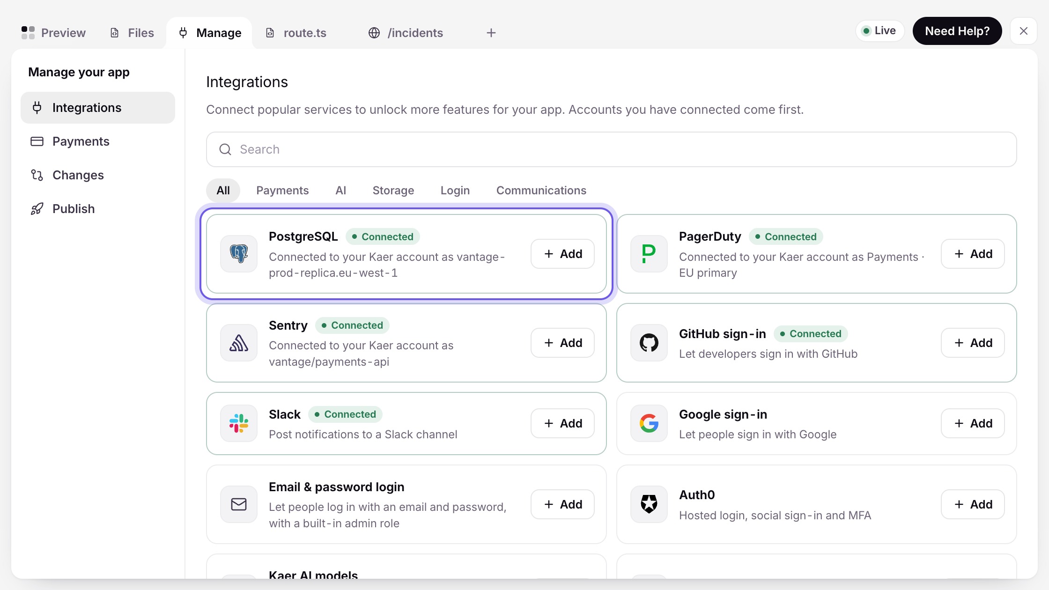The width and height of the screenshot is (1049, 590).
Task: Add the PagerDuty integration
Action: 973,254
